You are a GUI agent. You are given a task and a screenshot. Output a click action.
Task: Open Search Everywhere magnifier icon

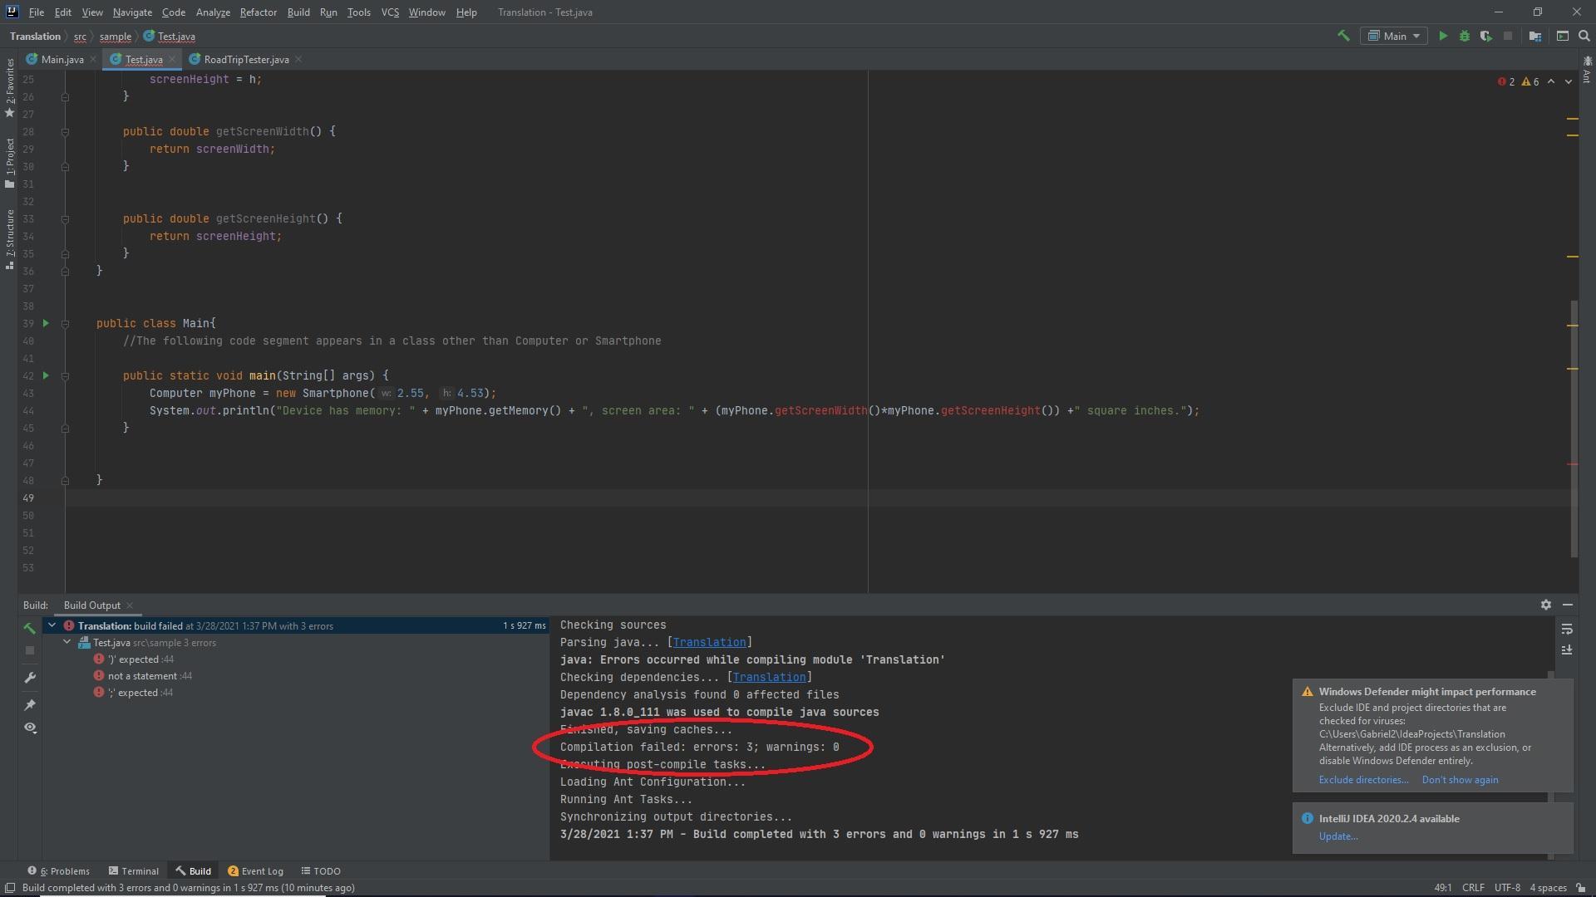1584,36
